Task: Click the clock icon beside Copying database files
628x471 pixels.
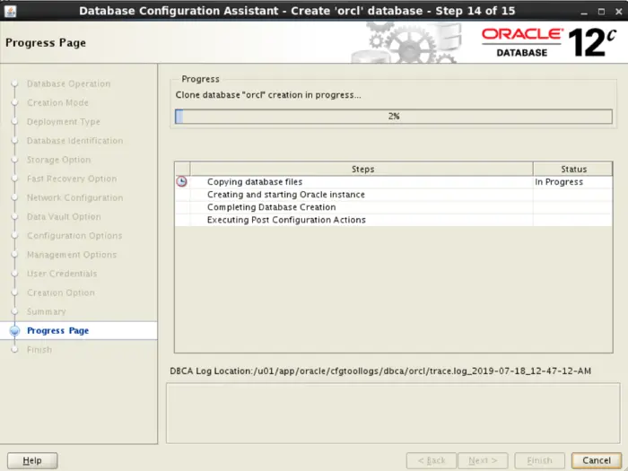Action: [x=181, y=181]
